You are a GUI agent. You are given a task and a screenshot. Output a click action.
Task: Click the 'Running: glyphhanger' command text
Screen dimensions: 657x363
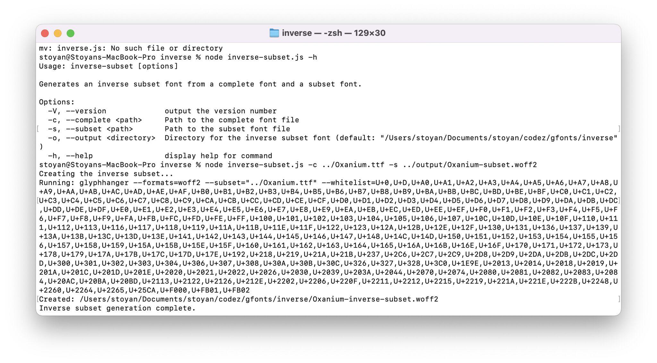[x=84, y=183]
